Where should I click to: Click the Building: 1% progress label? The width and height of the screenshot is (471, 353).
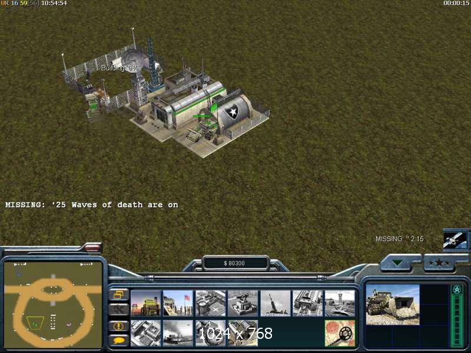(x=119, y=68)
